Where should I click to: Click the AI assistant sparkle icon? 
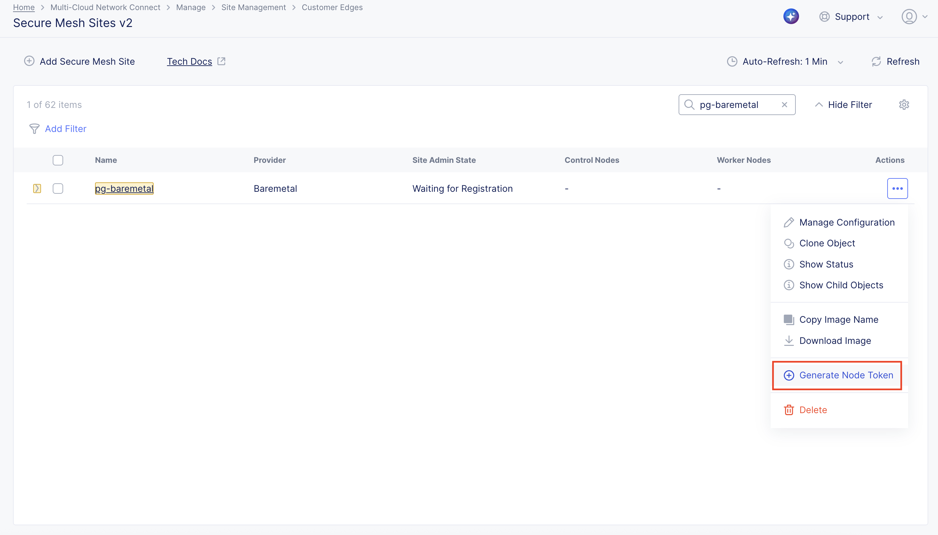[x=791, y=17]
